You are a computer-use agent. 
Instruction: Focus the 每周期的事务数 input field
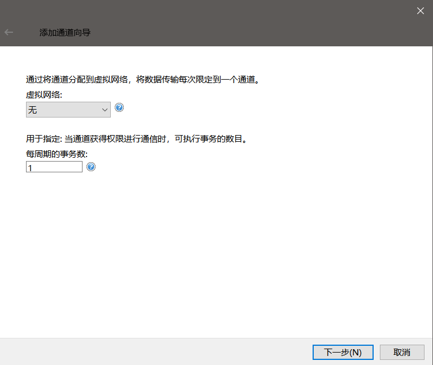54,167
